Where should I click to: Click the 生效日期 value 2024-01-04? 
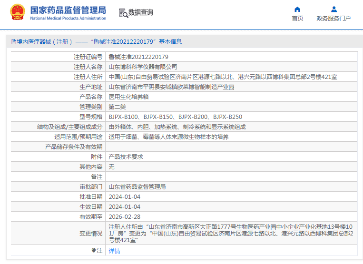(125, 206)
